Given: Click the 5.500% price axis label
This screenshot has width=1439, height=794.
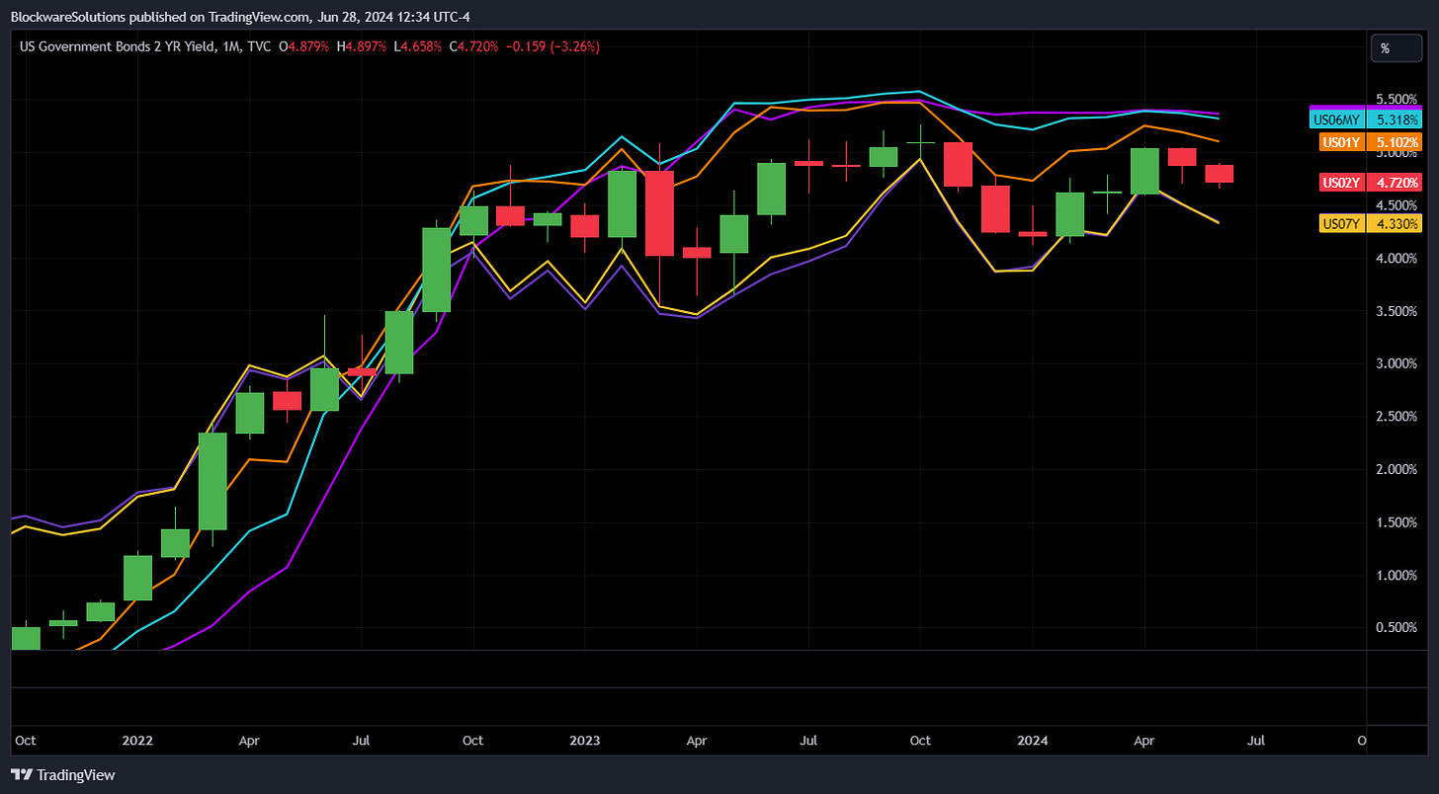Looking at the screenshot, I should [1397, 100].
